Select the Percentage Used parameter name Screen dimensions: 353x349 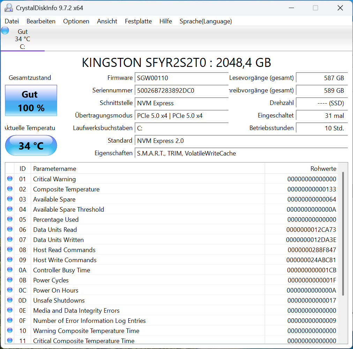tap(56, 220)
